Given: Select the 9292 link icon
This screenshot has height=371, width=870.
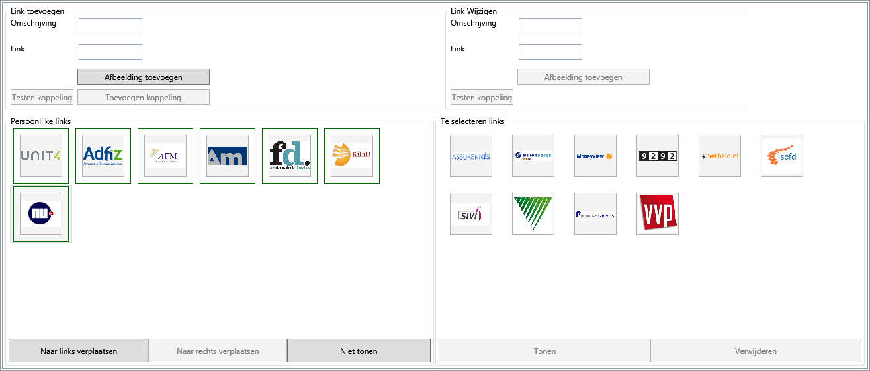Looking at the screenshot, I should point(658,156).
